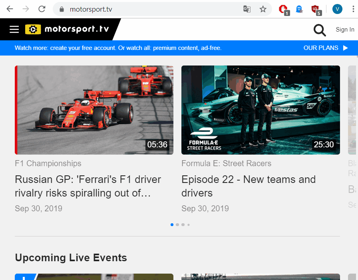This screenshot has height=280, width=358.
Task: Click the arrow next to OUR PLANS
Action: (x=346, y=48)
